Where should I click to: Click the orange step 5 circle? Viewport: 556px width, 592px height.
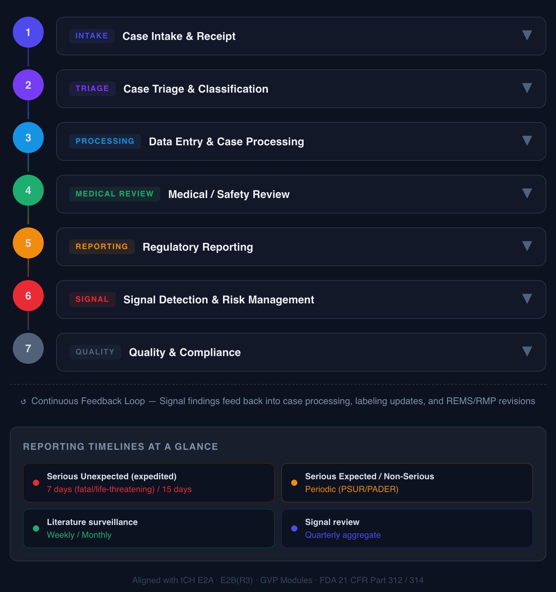[28, 243]
